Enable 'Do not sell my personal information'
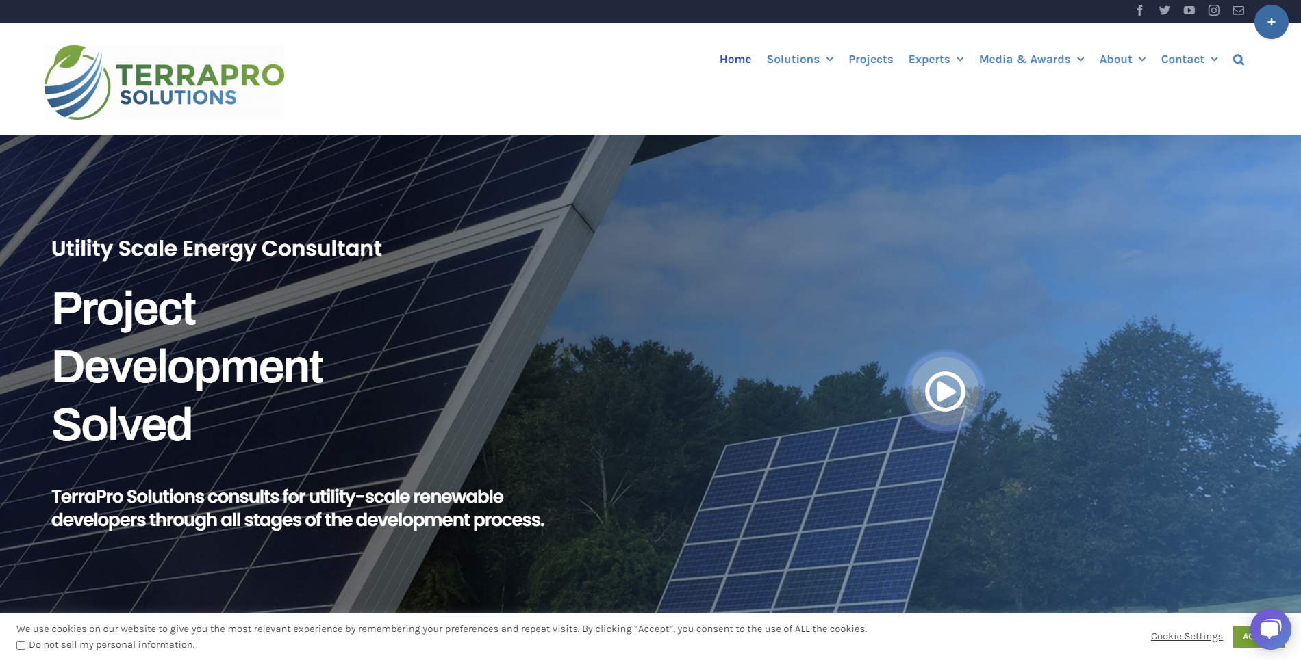Screen dimensions: 1301x660 pyautogui.click(x=21, y=645)
